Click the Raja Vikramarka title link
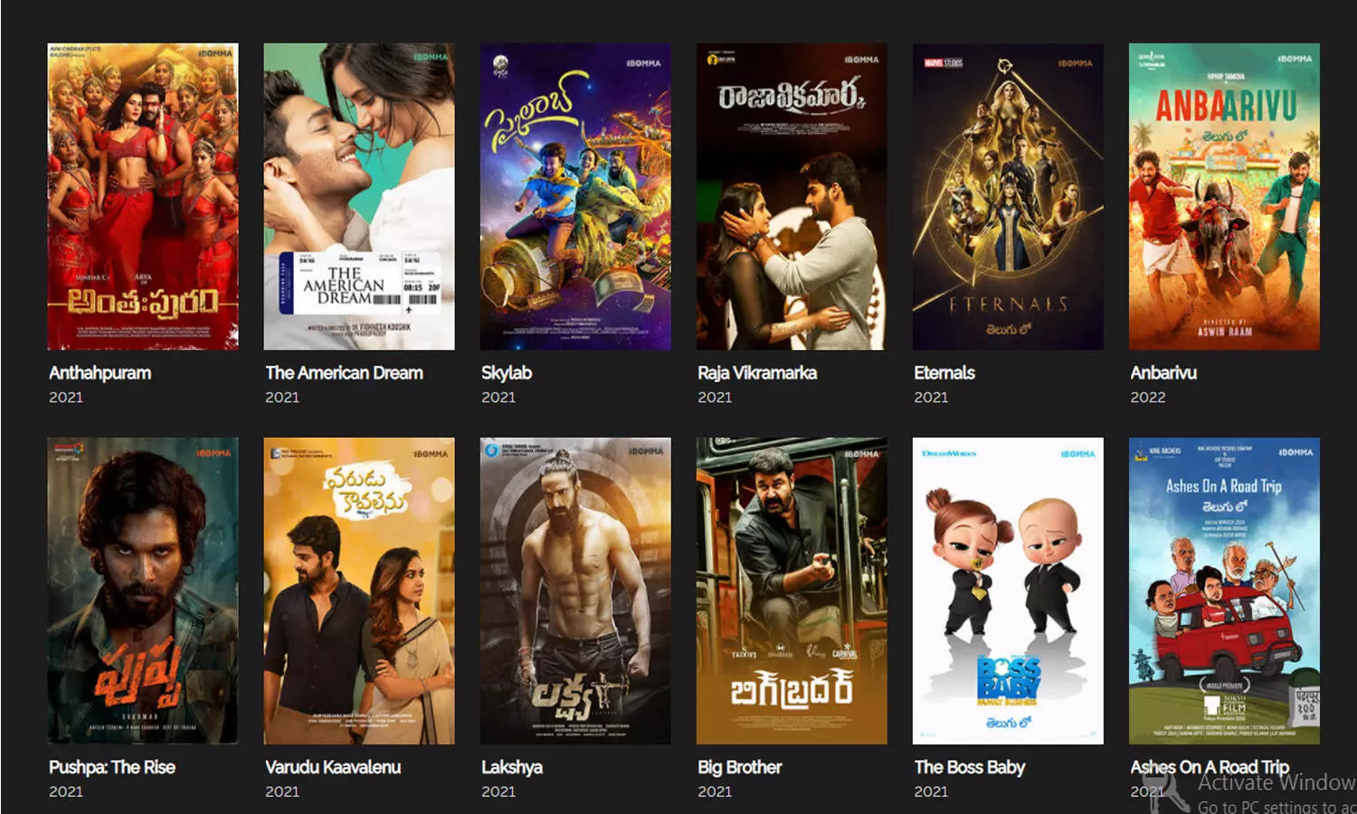 tap(757, 373)
